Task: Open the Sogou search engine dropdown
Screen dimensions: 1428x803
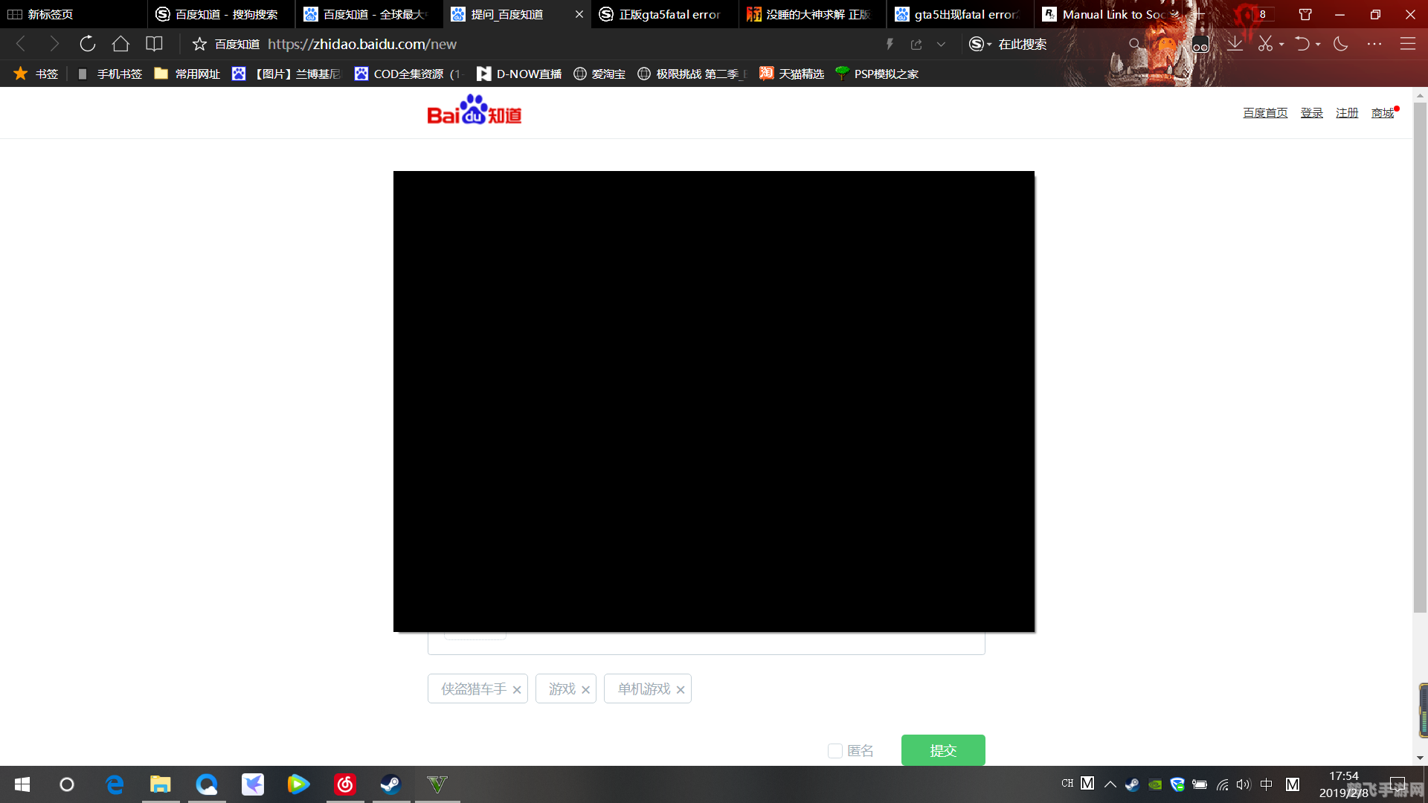Action: (x=980, y=45)
